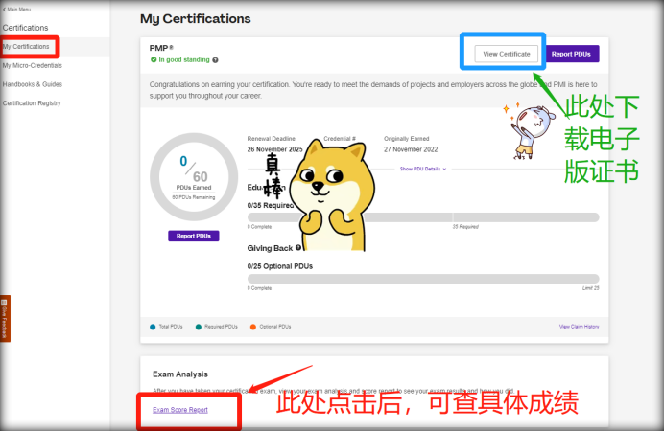Click the green check icon for good standing
664x431 pixels.
154,59
